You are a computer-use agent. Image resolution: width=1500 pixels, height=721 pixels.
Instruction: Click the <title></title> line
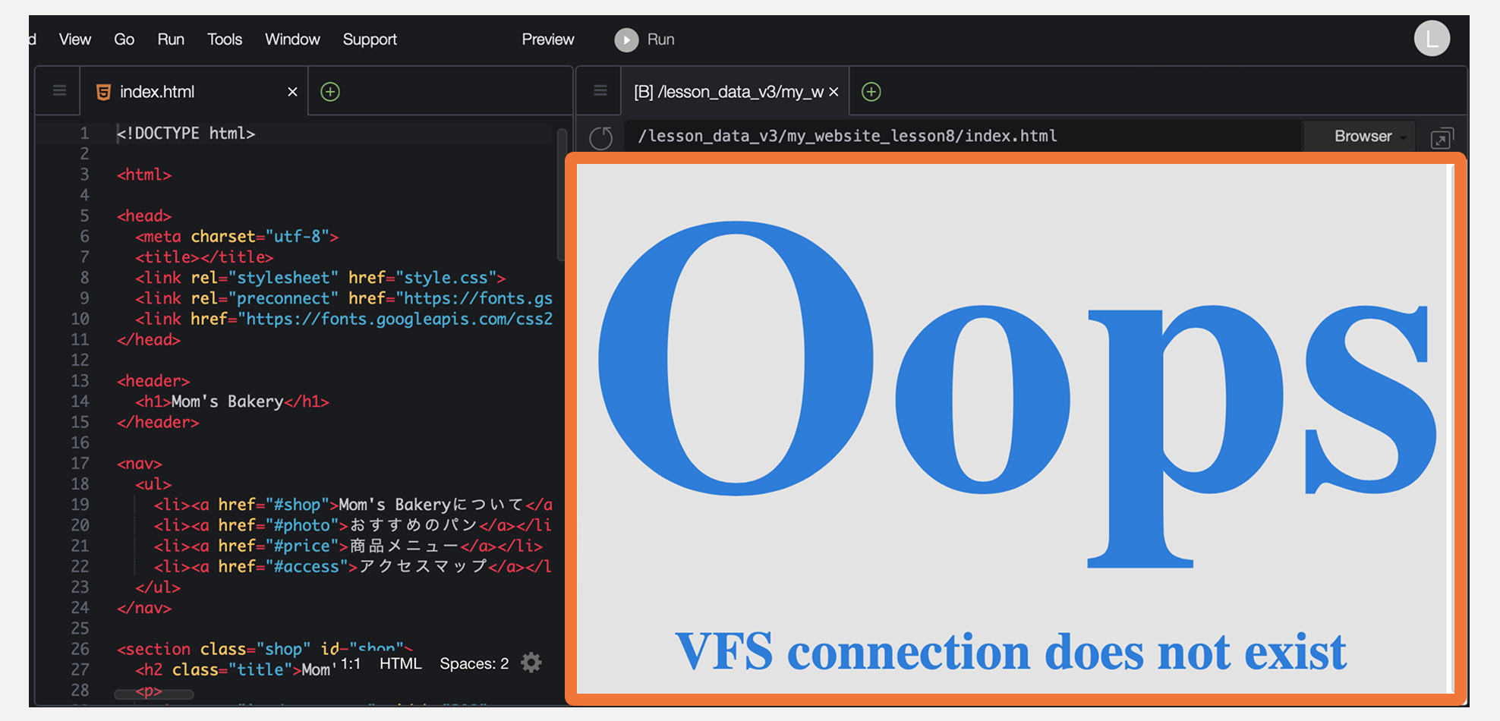click(x=204, y=257)
